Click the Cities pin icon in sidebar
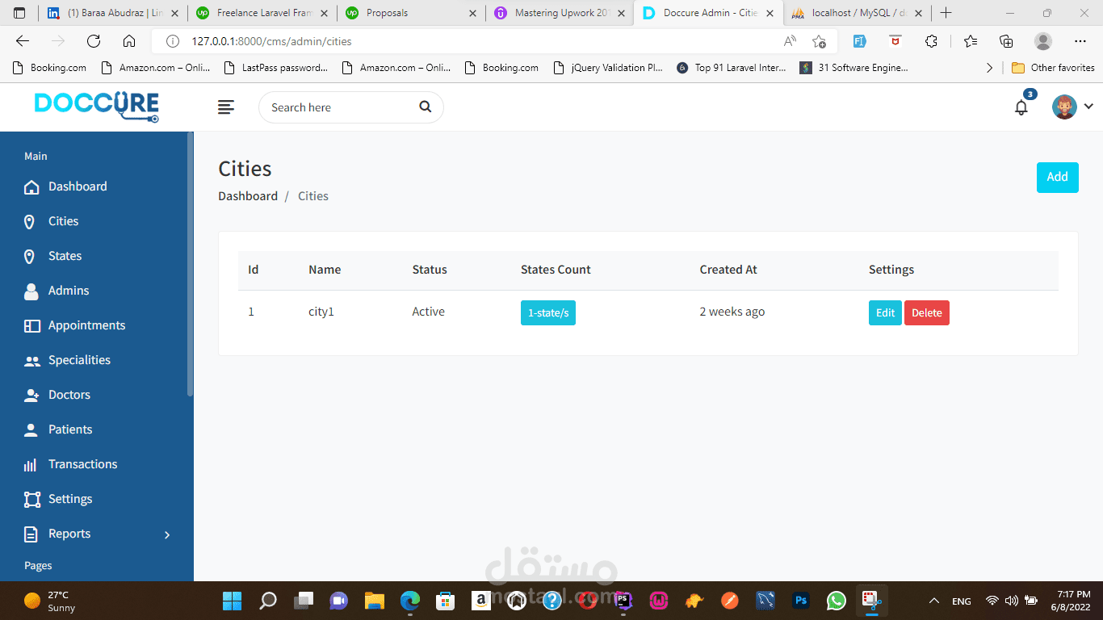Screen dimensions: 1103x620 click(30, 222)
